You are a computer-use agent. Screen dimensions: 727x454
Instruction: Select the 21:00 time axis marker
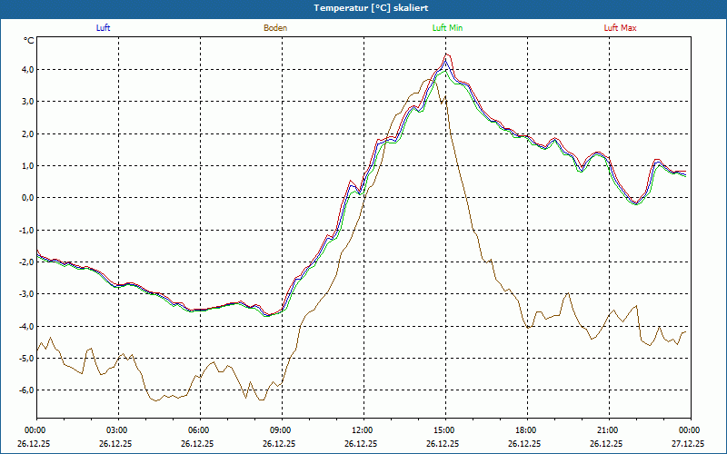pyautogui.click(x=608, y=430)
